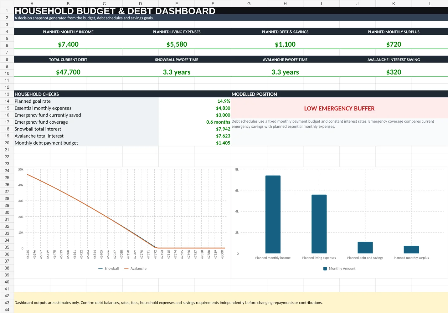Click the $7,942 snowball interest value

tap(223, 129)
